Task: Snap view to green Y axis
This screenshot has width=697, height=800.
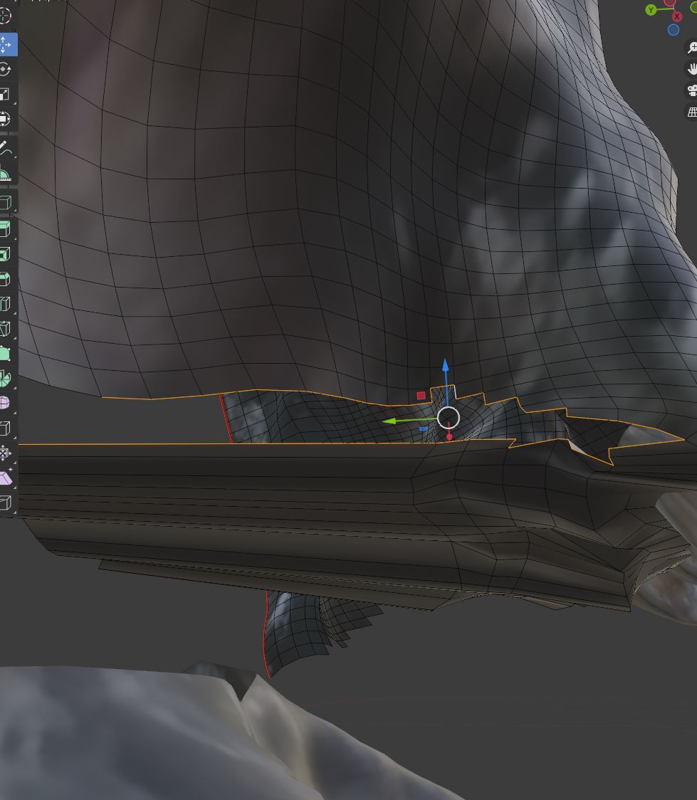Action: (651, 10)
